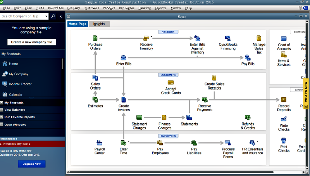Click the Enter Bills icon
This screenshot has height=176, width=310.
tap(124, 58)
